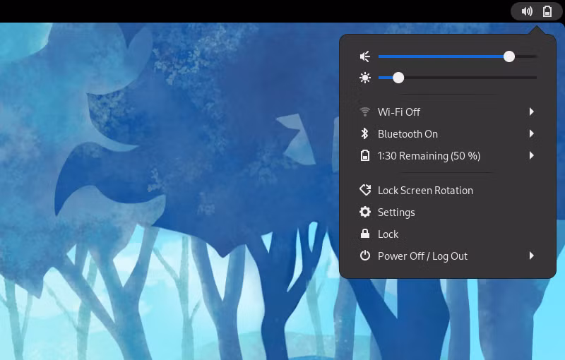This screenshot has height=360, width=565.
Task: Set volume to the middle of its track
Action: coord(458,56)
